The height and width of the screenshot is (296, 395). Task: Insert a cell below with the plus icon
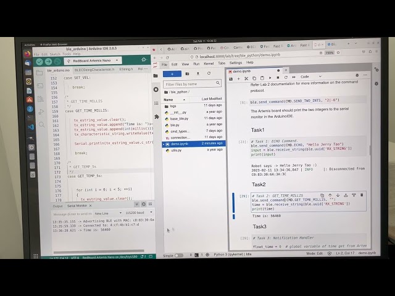tap(239, 78)
